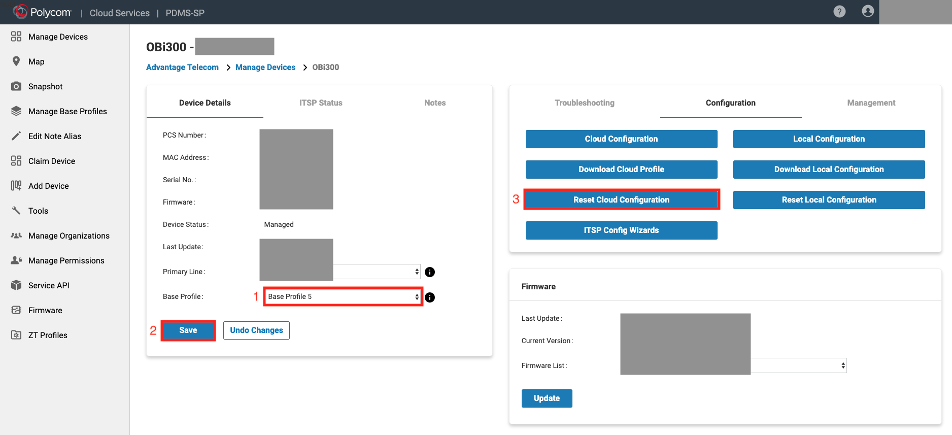Open the Firmware List dropdown
Viewport: 952px width, 435px height.
[x=799, y=365]
